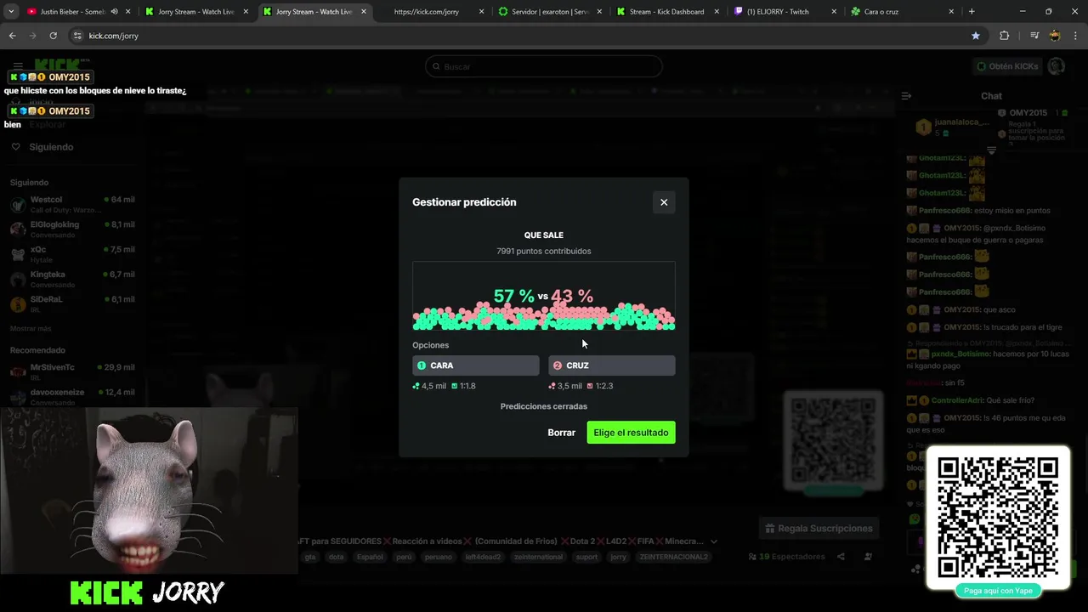The image size is (1088, 612).
Task: View site information icon in address bar
Action: tap(77, 36)
